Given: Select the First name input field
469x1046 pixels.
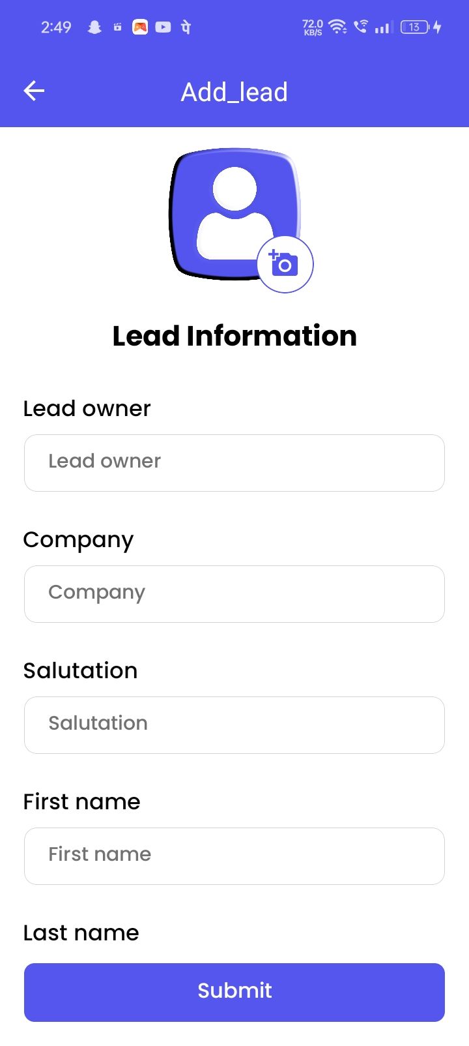Looking at the screenshot, I should tap(234, 856).
